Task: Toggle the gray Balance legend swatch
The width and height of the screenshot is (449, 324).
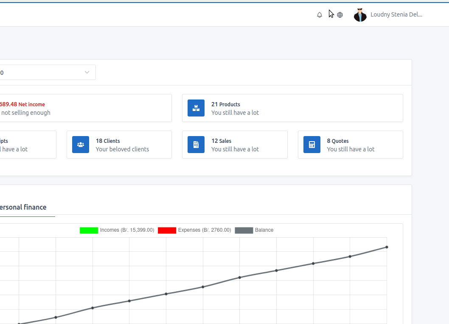Action: tap(244, 230)
